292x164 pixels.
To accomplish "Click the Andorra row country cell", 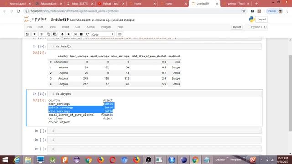I will click(x=63, y=78).
